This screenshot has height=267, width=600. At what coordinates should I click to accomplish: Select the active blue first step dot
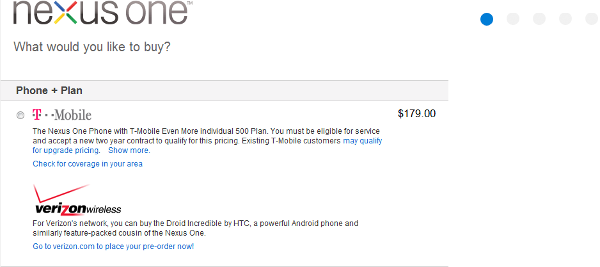tap(487, 19)
